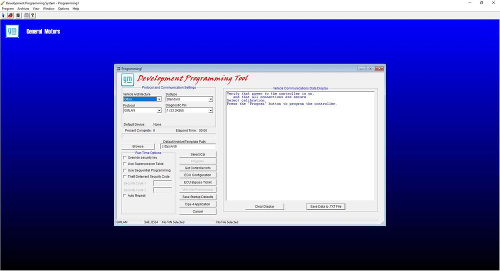Toggle Use Sequential Programming checkbox

(124, 170)
